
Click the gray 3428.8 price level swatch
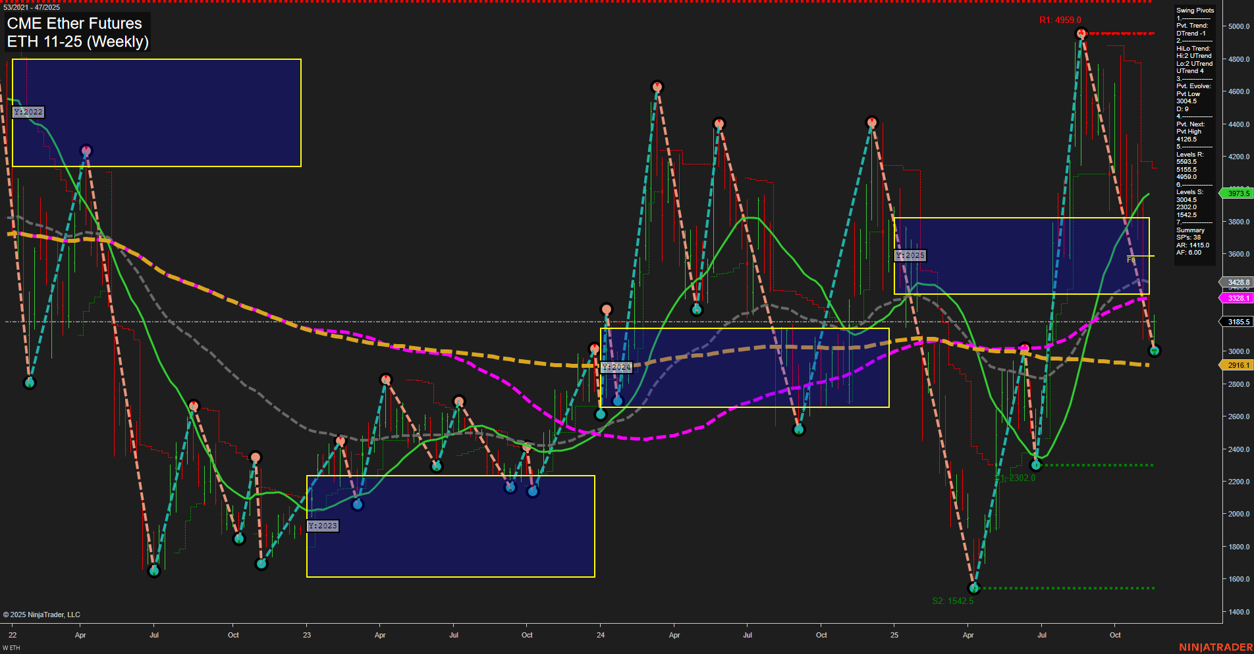click(1237, 282)
